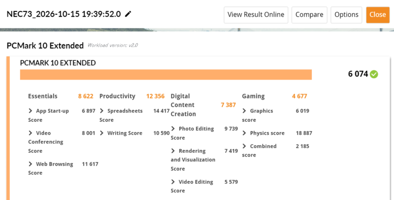Click Gaming score 4 677
The width and height of the screenshot is (394, 200).
pyautogui.click(x=299, y=96)
